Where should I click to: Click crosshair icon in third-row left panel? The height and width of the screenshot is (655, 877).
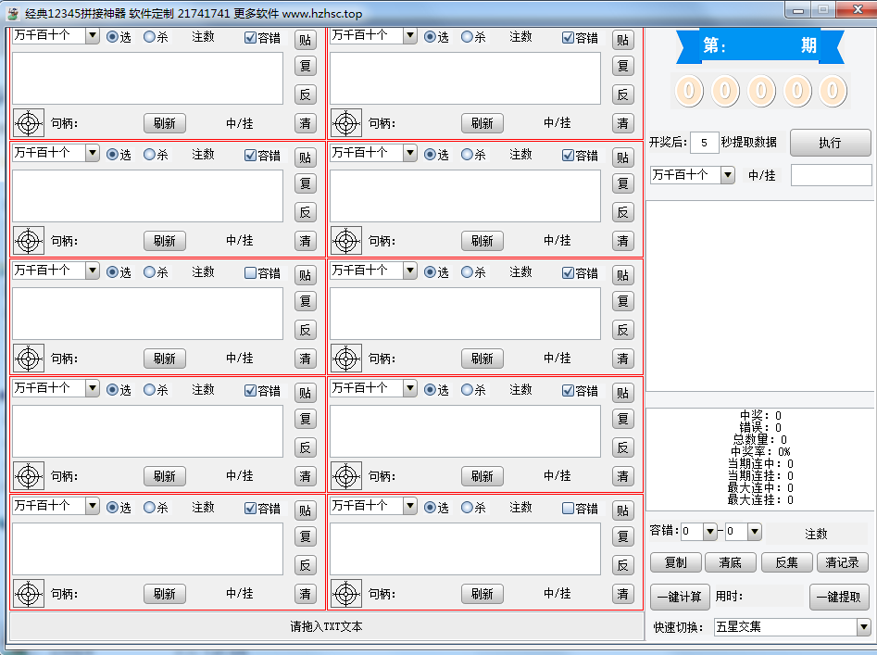(x=29, y=359)
